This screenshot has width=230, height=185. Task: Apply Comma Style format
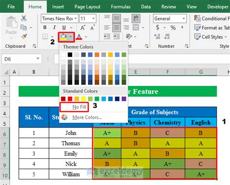(x=182, y=27)
